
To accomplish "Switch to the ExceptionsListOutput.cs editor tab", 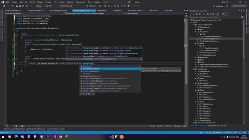I will coord(13,10).
